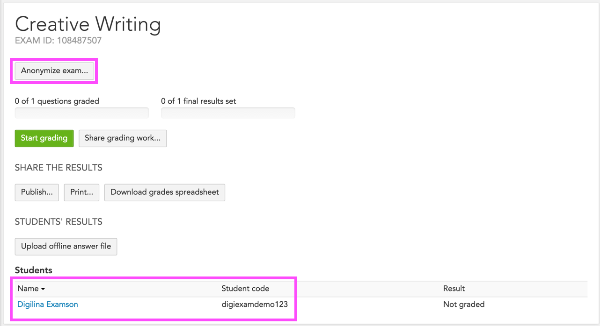The height and width of the screenshot is (326, 600).
Task: Click the '0 of 1 questions graded' label
Action: point(57,101)
